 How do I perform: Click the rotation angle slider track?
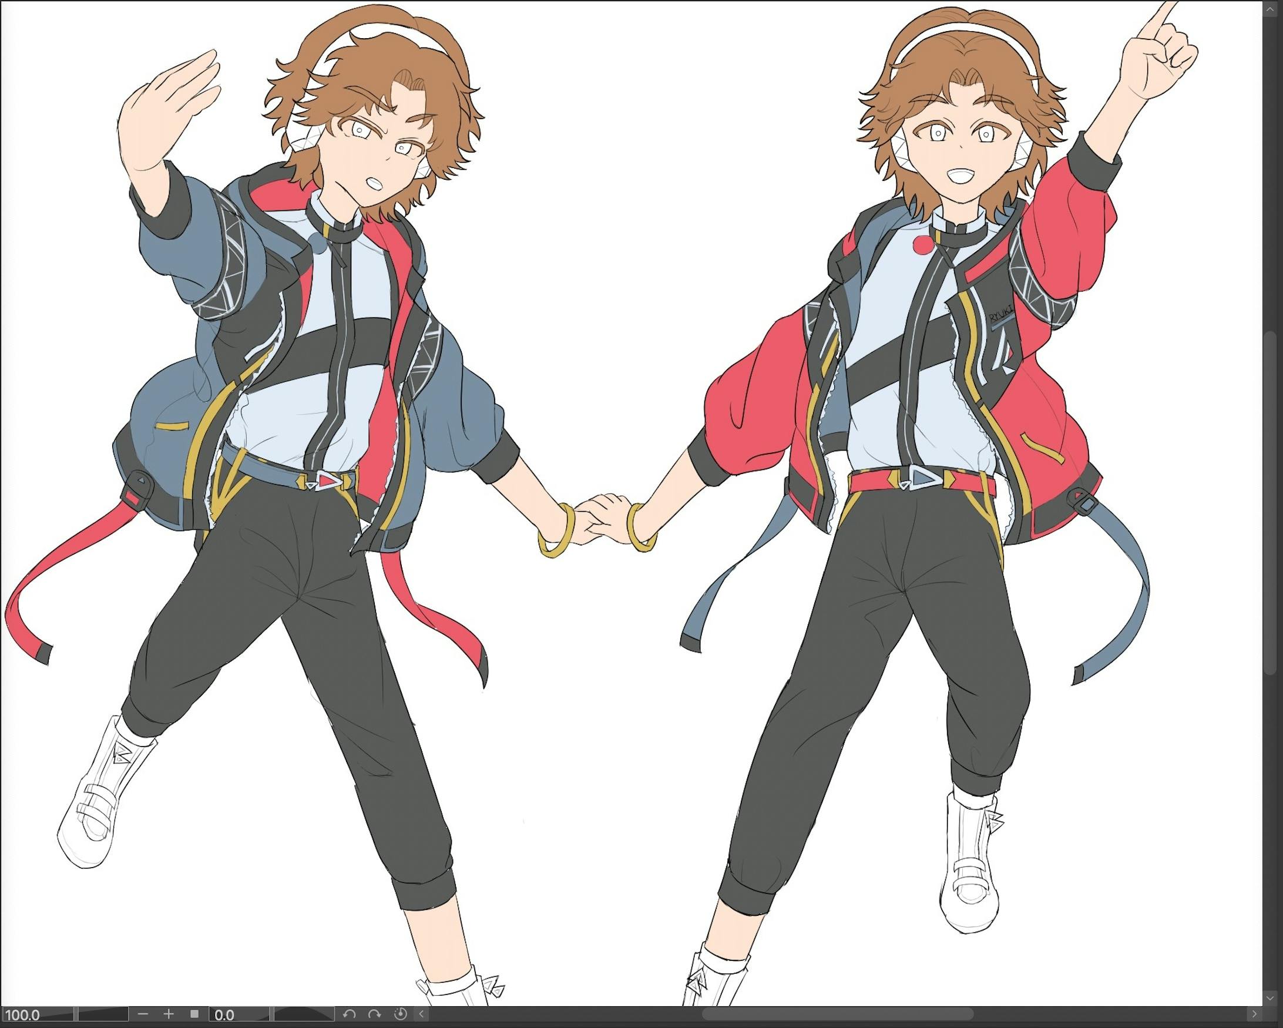click(304, 1013)
